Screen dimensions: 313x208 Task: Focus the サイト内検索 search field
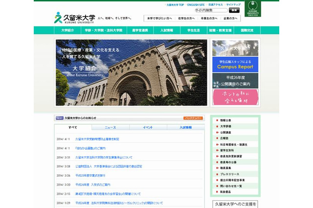coord(211,10)
